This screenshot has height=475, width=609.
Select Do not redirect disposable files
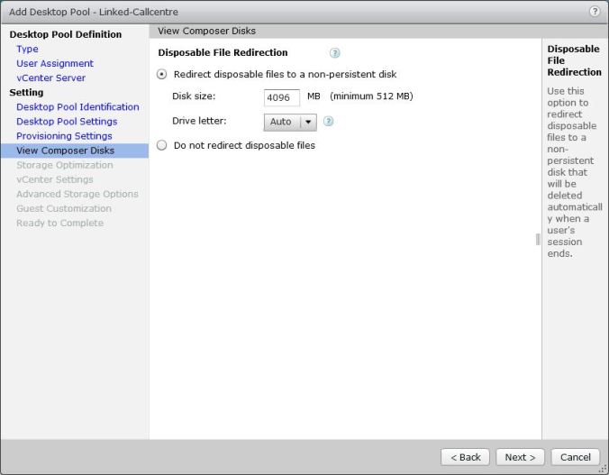click(x=162, y=145)
